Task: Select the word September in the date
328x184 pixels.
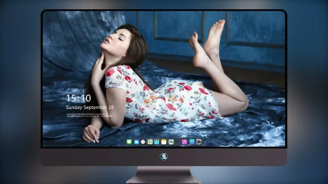Action: click(95, 108)
